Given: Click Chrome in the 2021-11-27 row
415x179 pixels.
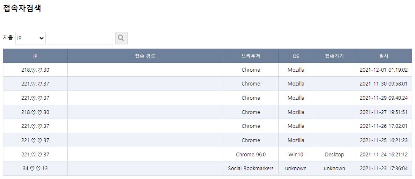Looking at the screenshot, I should click(x=251, y=112).
